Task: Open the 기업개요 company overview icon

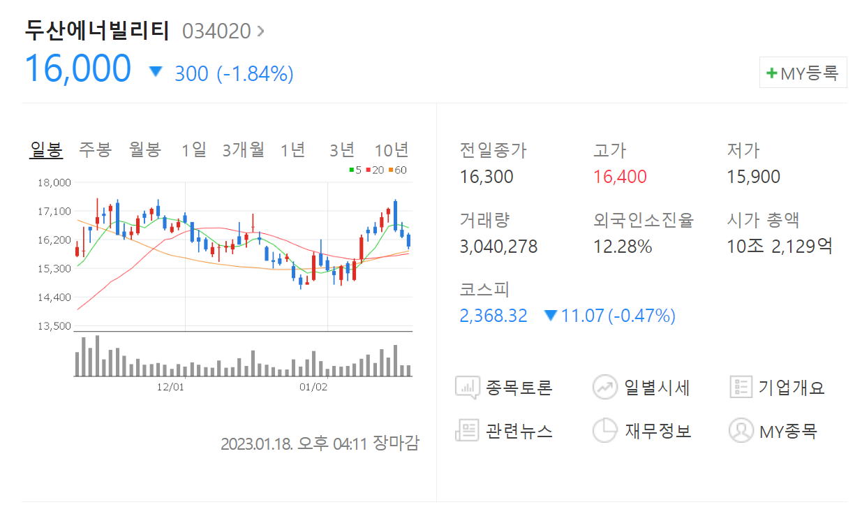Action: point(740,387)
